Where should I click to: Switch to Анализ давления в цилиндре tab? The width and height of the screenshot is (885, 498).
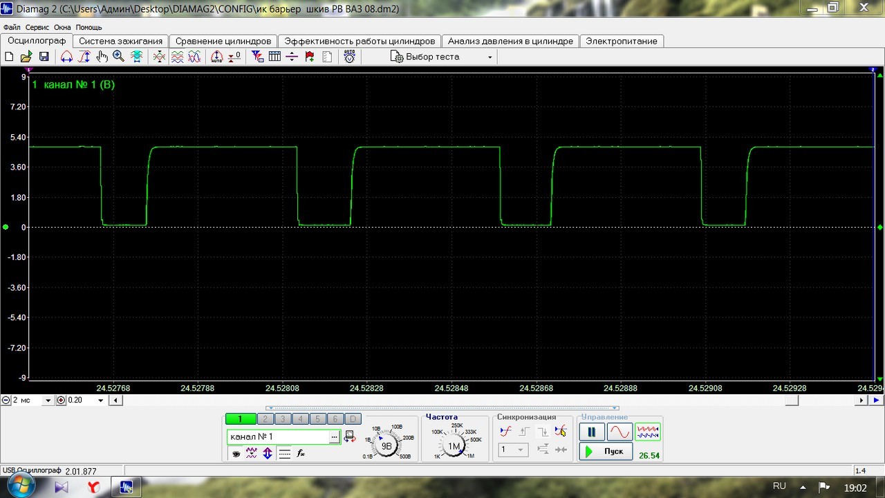point(510,41)
